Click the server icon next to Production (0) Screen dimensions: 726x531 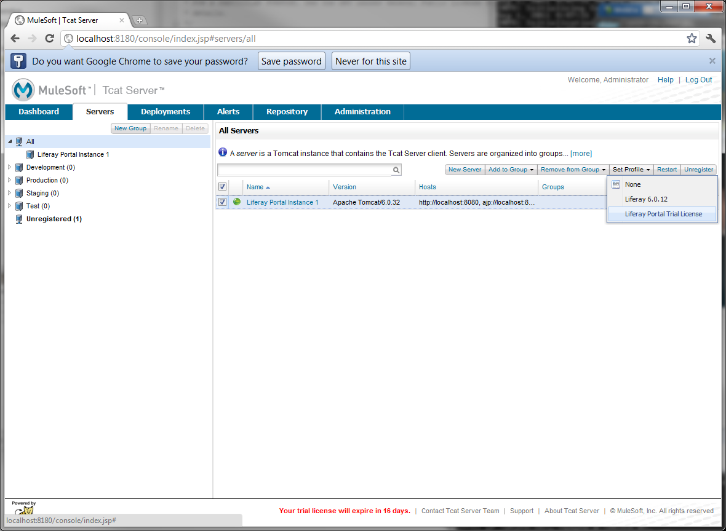(19, 181)
